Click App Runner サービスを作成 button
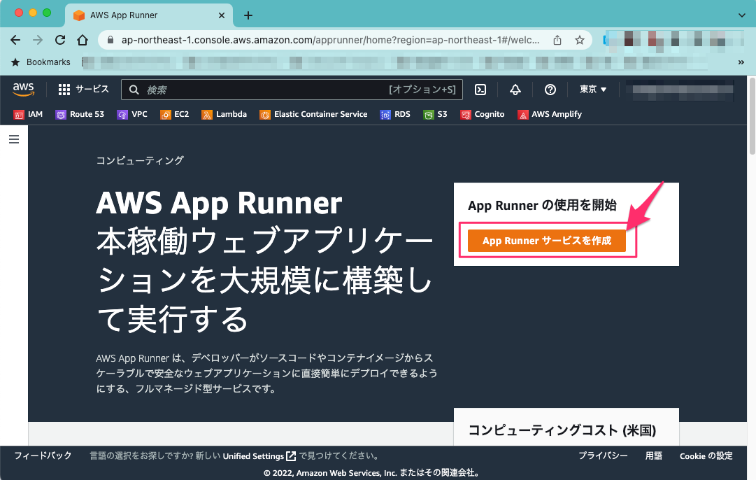 [547, 240]
